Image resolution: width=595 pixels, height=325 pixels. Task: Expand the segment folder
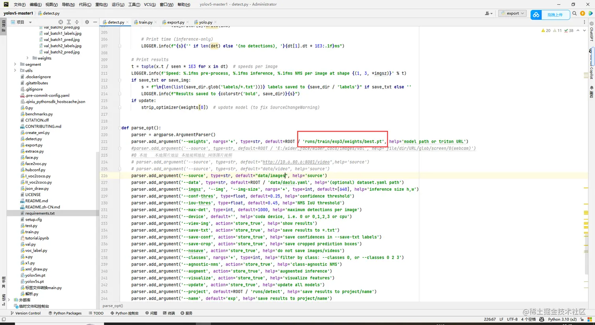click(15, 64)
